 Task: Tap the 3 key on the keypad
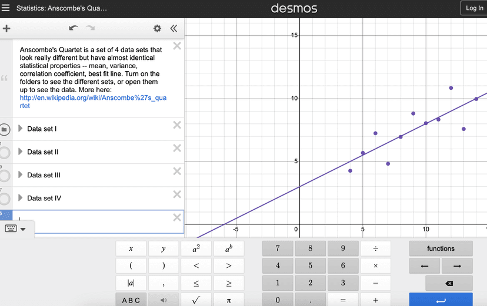coord(343,283)
